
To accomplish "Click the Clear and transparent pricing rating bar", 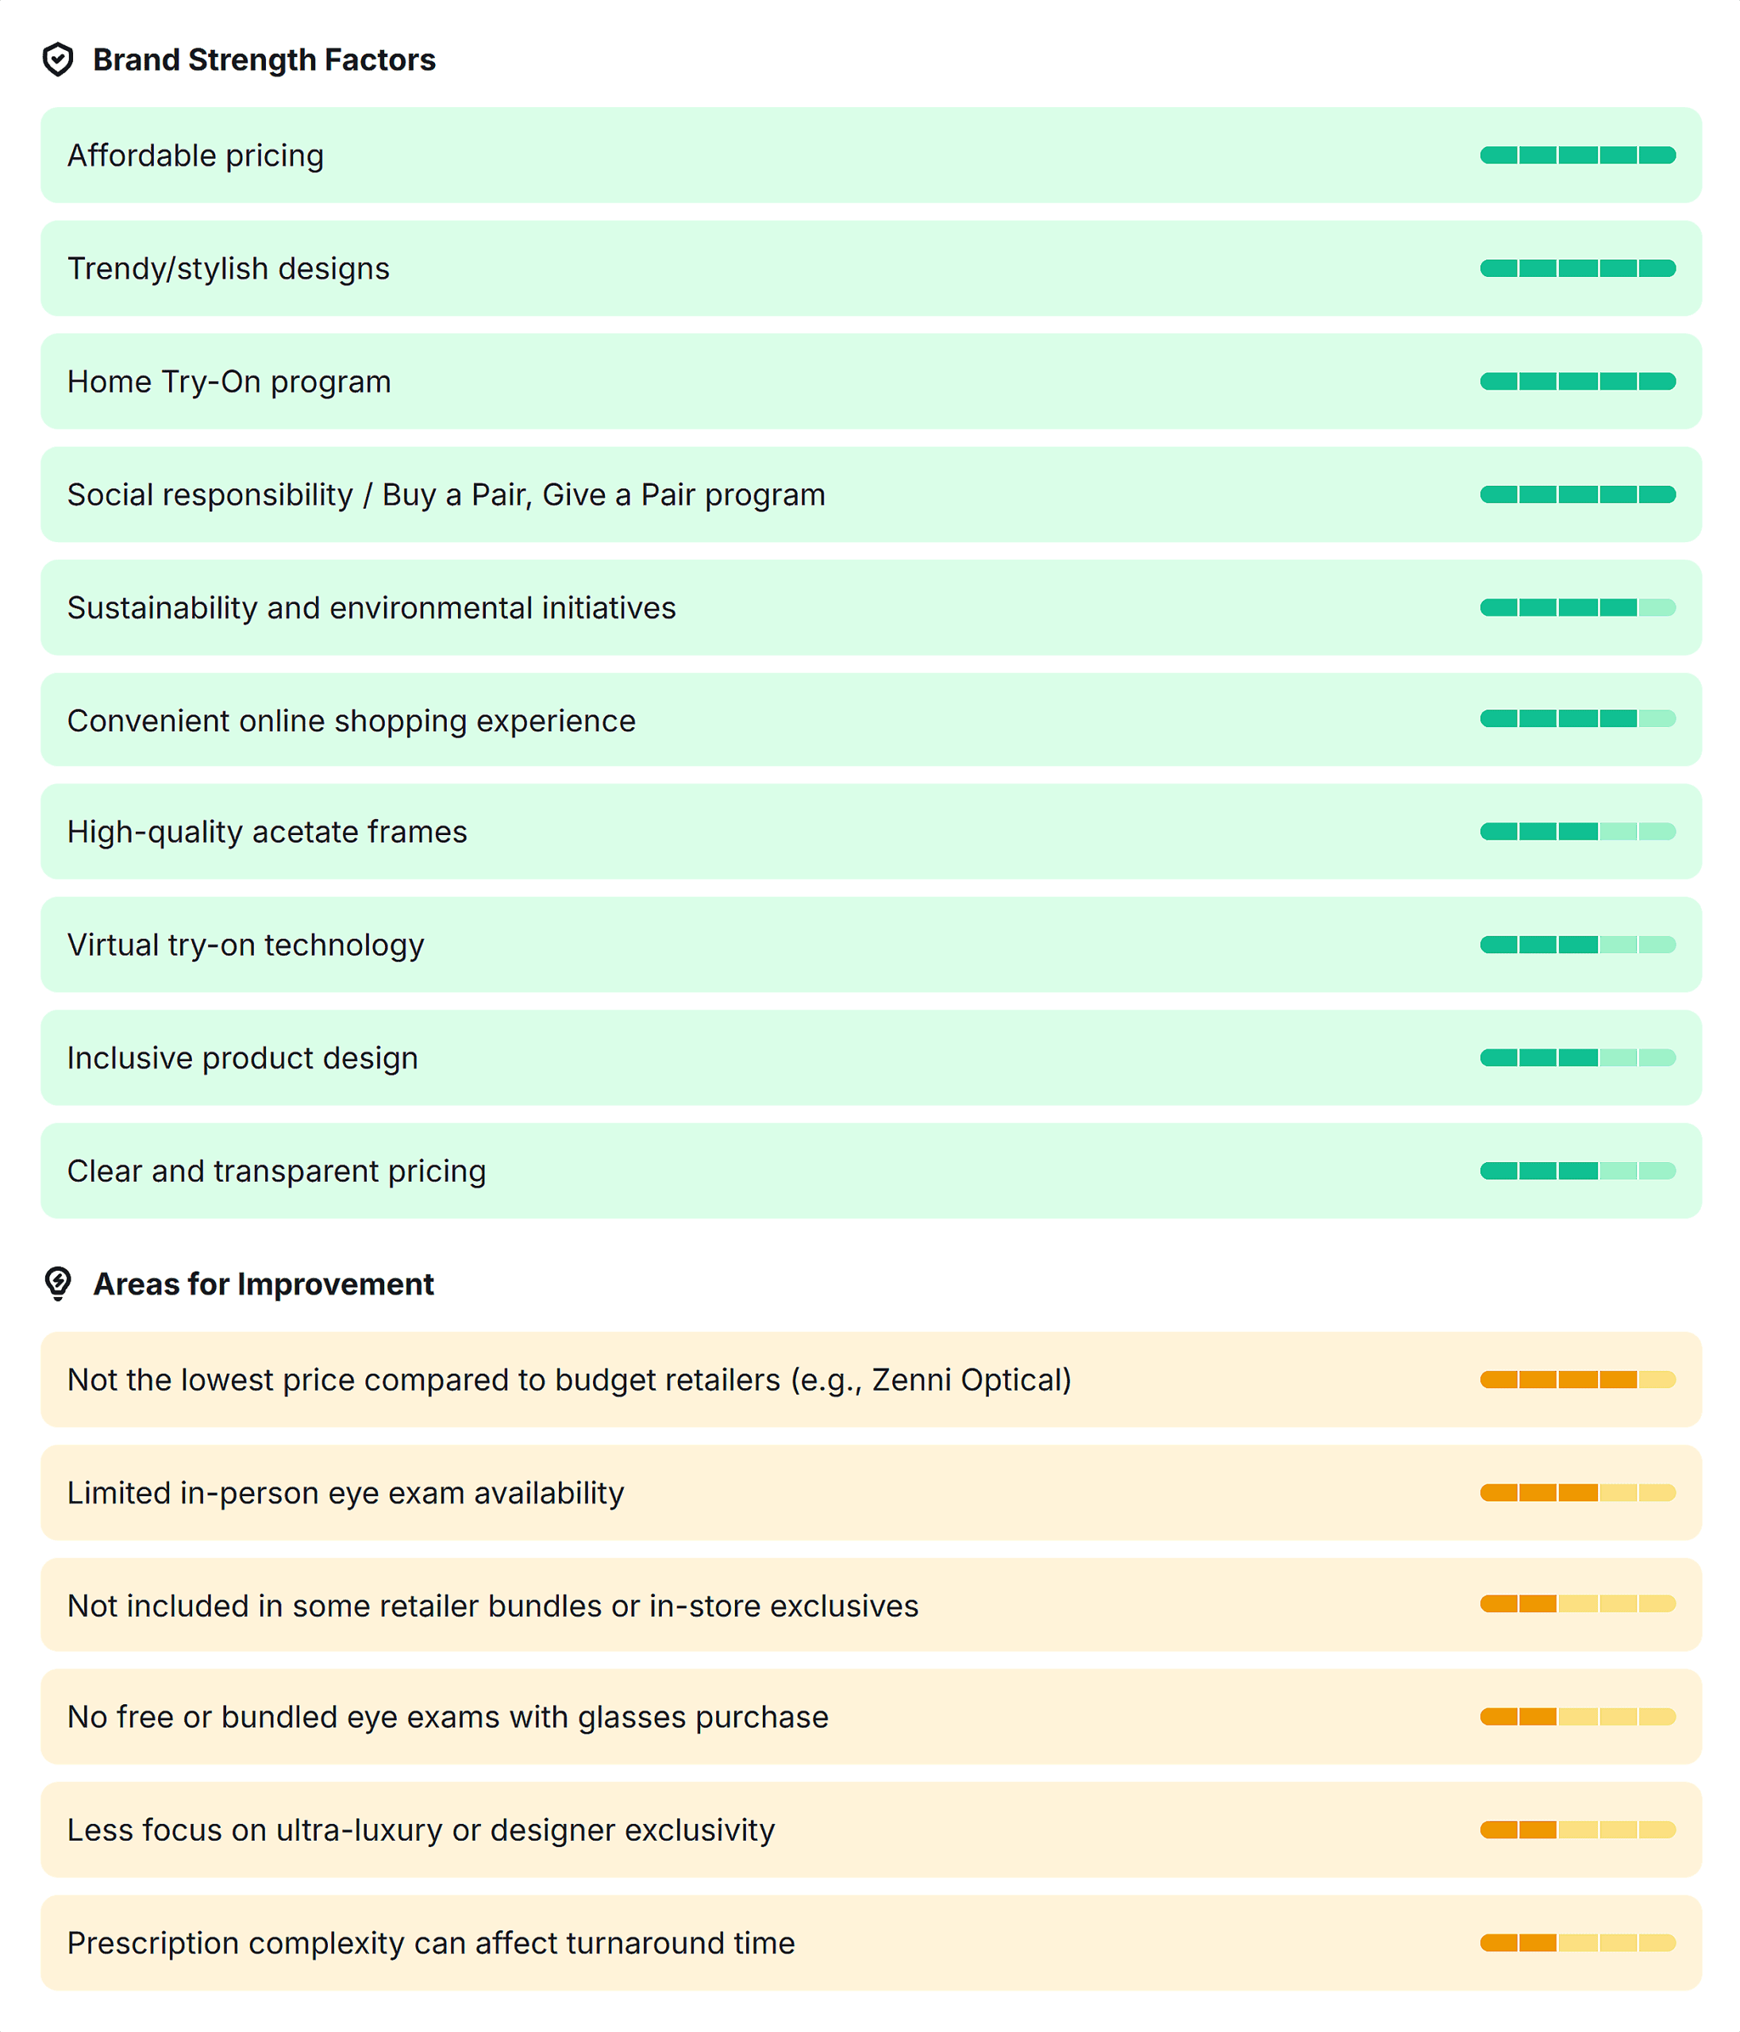I will (x=1576, y=1171).
